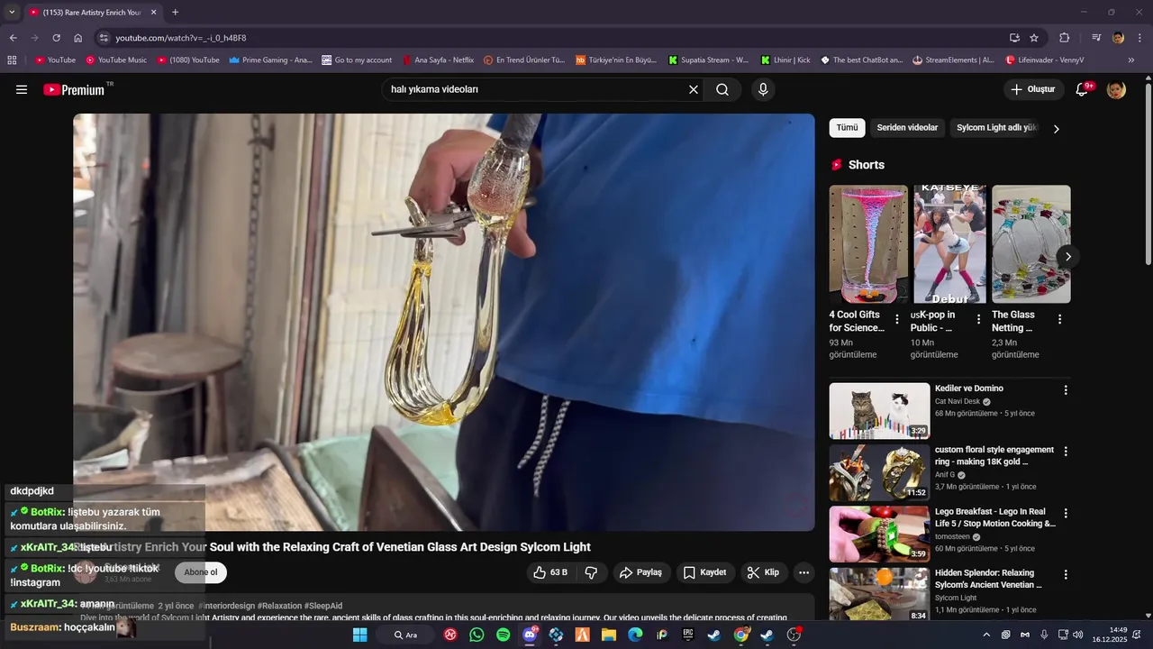Viewport: 1153px width, 649px height.
Task: Clear the search box with the X icon
Action: [694, 89]
